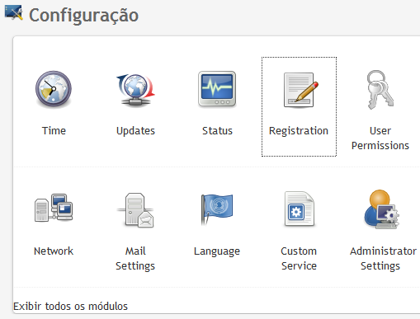Viewport: 420px width, 319px height.
Task: Open the Updates globe arrows icon
Action: (135, 89)
